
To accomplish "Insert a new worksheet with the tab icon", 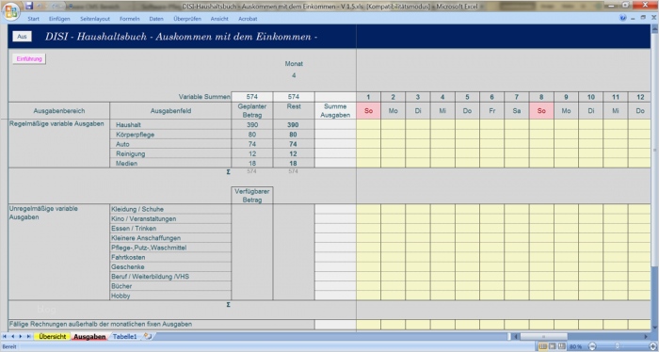I will [x=148, y=336].
